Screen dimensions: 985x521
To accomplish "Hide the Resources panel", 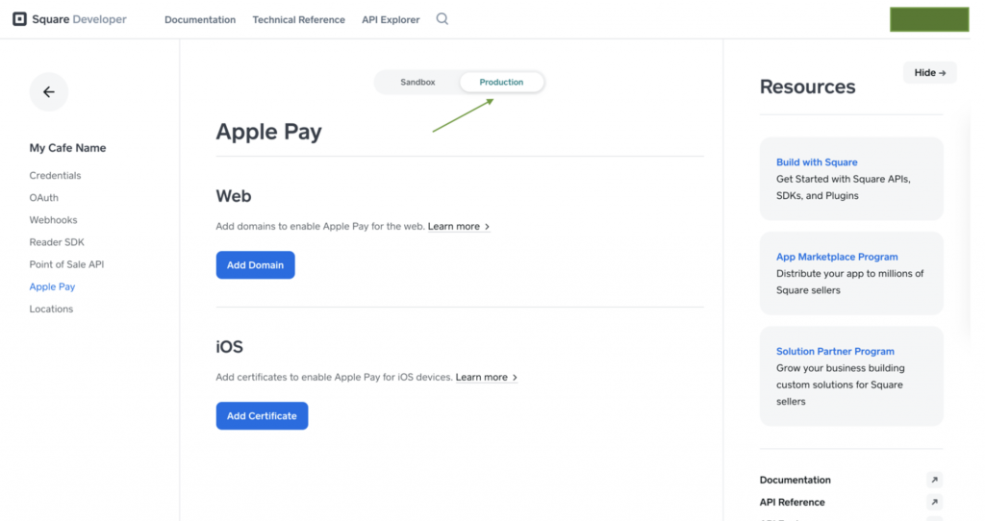I will pos(930,73).
